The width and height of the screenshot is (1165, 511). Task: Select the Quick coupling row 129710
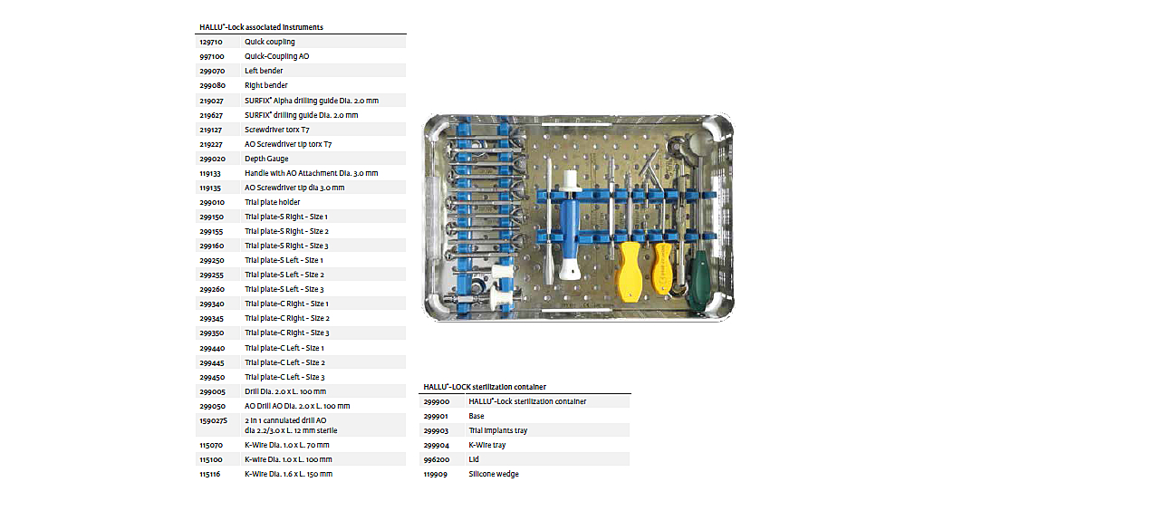tap(301, 42)
